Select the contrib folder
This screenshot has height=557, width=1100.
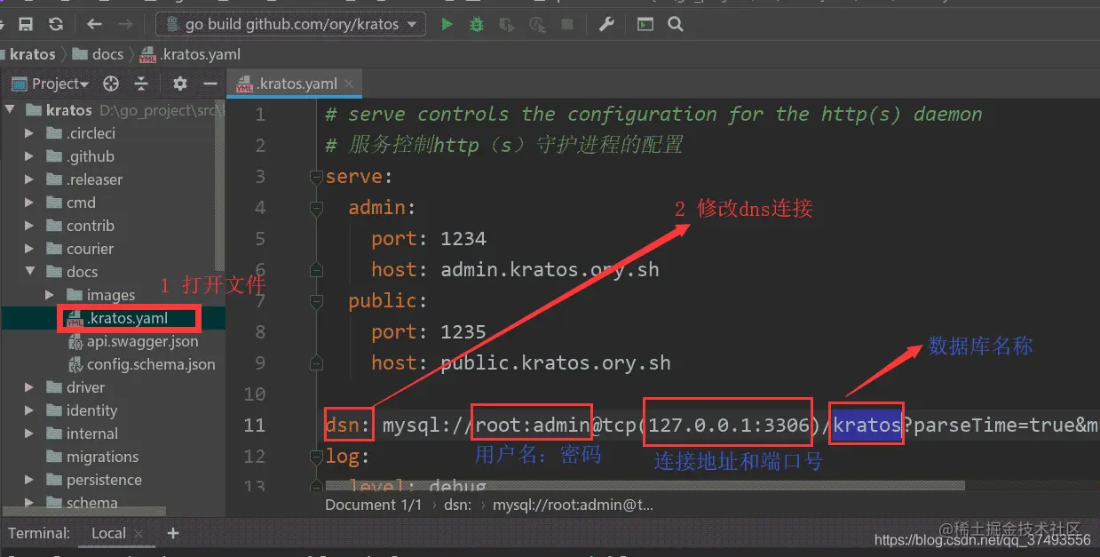(x=80, y=226)
